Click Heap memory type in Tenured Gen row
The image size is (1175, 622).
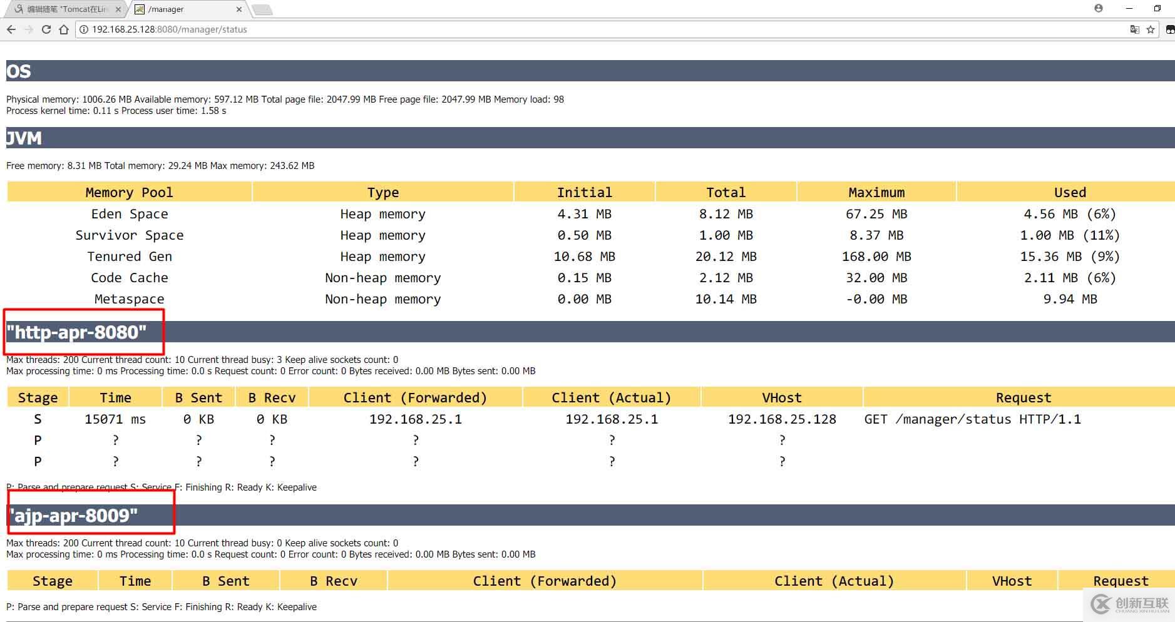coord(383,257)
